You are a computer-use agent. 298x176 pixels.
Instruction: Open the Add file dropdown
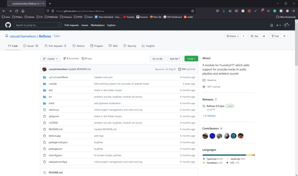click(x=175, y=59)
